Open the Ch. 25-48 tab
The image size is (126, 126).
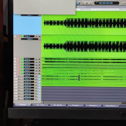58,105
